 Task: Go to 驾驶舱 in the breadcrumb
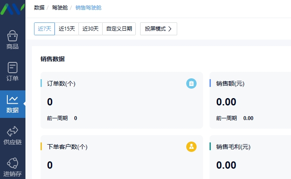[x=60, y=8]
